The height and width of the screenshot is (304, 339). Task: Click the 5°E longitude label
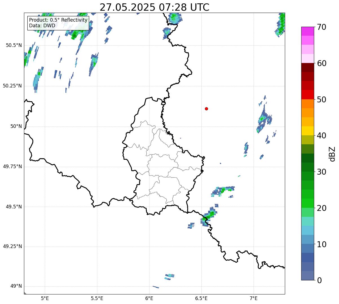click(45, 298)
